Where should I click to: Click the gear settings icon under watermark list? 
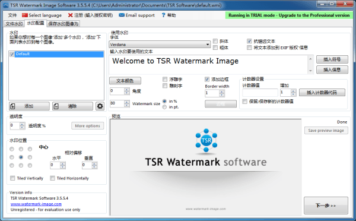click(100, 106)
